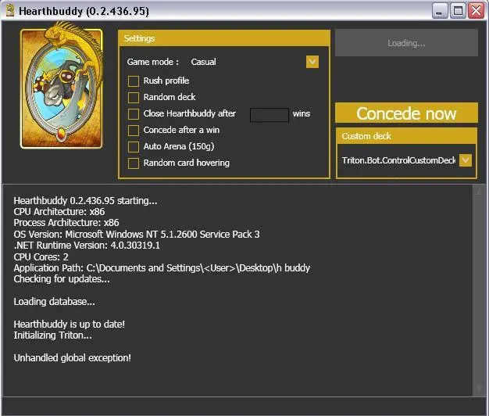Check Close Hearthbuddy after wins option
The height and width of the screenshot is (416, 489).
tap(134, 113)
